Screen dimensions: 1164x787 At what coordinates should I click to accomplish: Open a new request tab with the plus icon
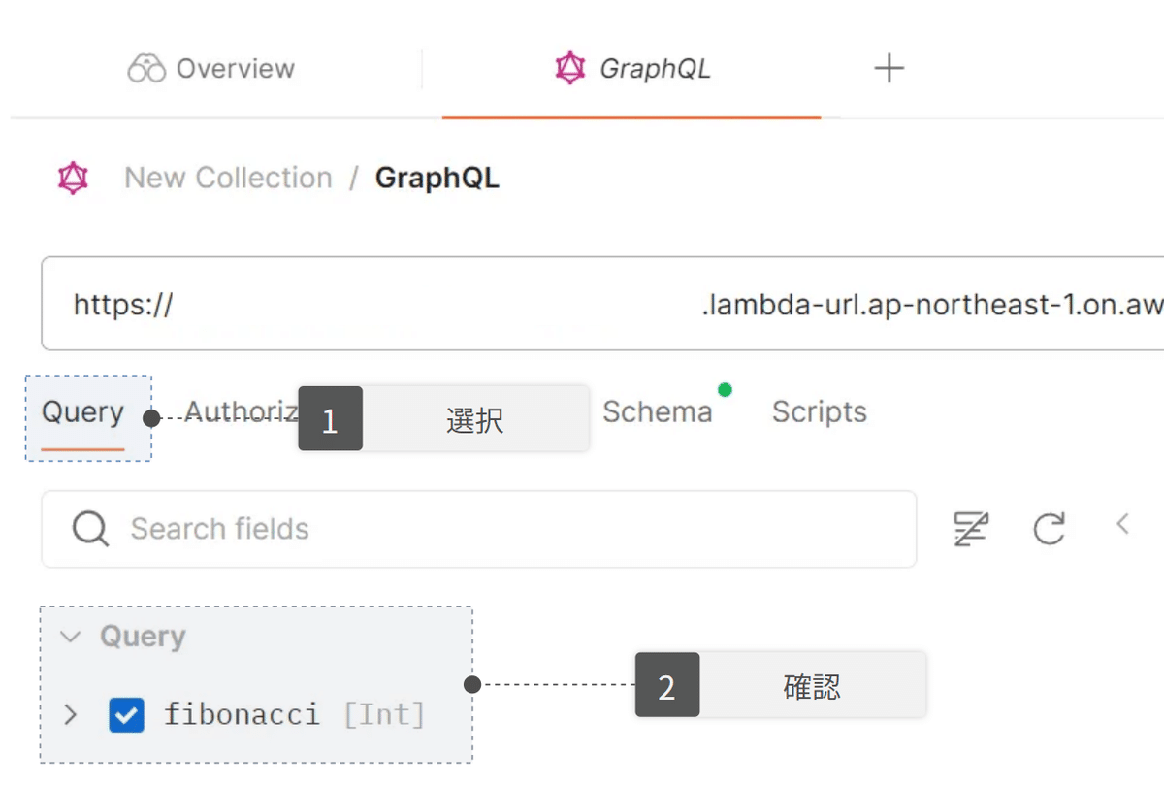coord(889,67)
